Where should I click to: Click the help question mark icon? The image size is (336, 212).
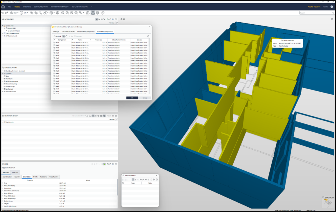332,7
